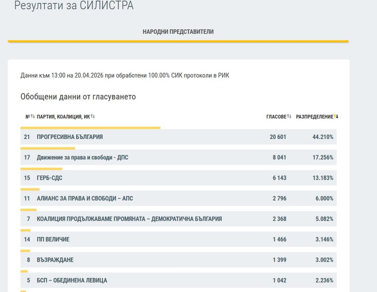Image resolution: width=377 pixels, height=292 pixels.
Task: Click the ВЪЗРАЖДАНЕ party name
Action: pyautogui.click(x=55, y=260)
